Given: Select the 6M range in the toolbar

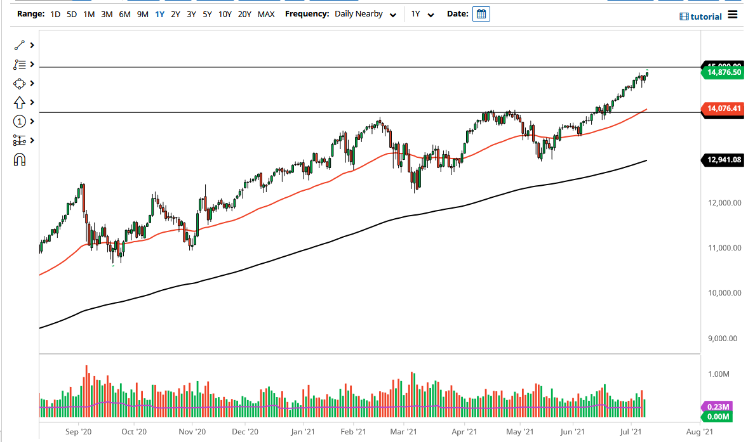Looking at the screenshot, I should [124, 13].
